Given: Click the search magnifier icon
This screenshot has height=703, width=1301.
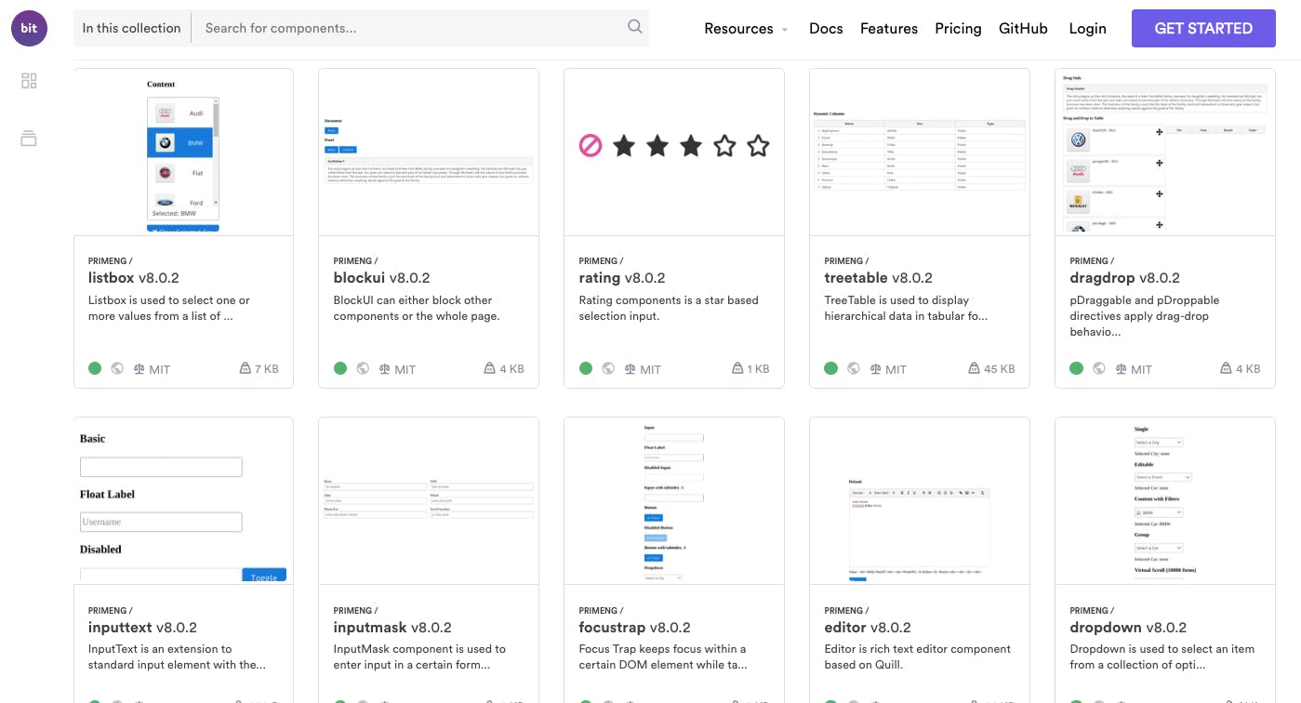Looking at the screenshot, I should [634, 27].
